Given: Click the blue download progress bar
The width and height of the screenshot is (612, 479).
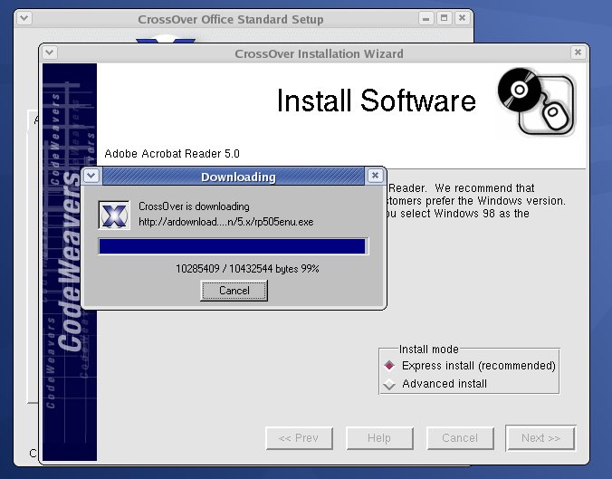Looking at the screenshot, I should click(x=233, y=246).
